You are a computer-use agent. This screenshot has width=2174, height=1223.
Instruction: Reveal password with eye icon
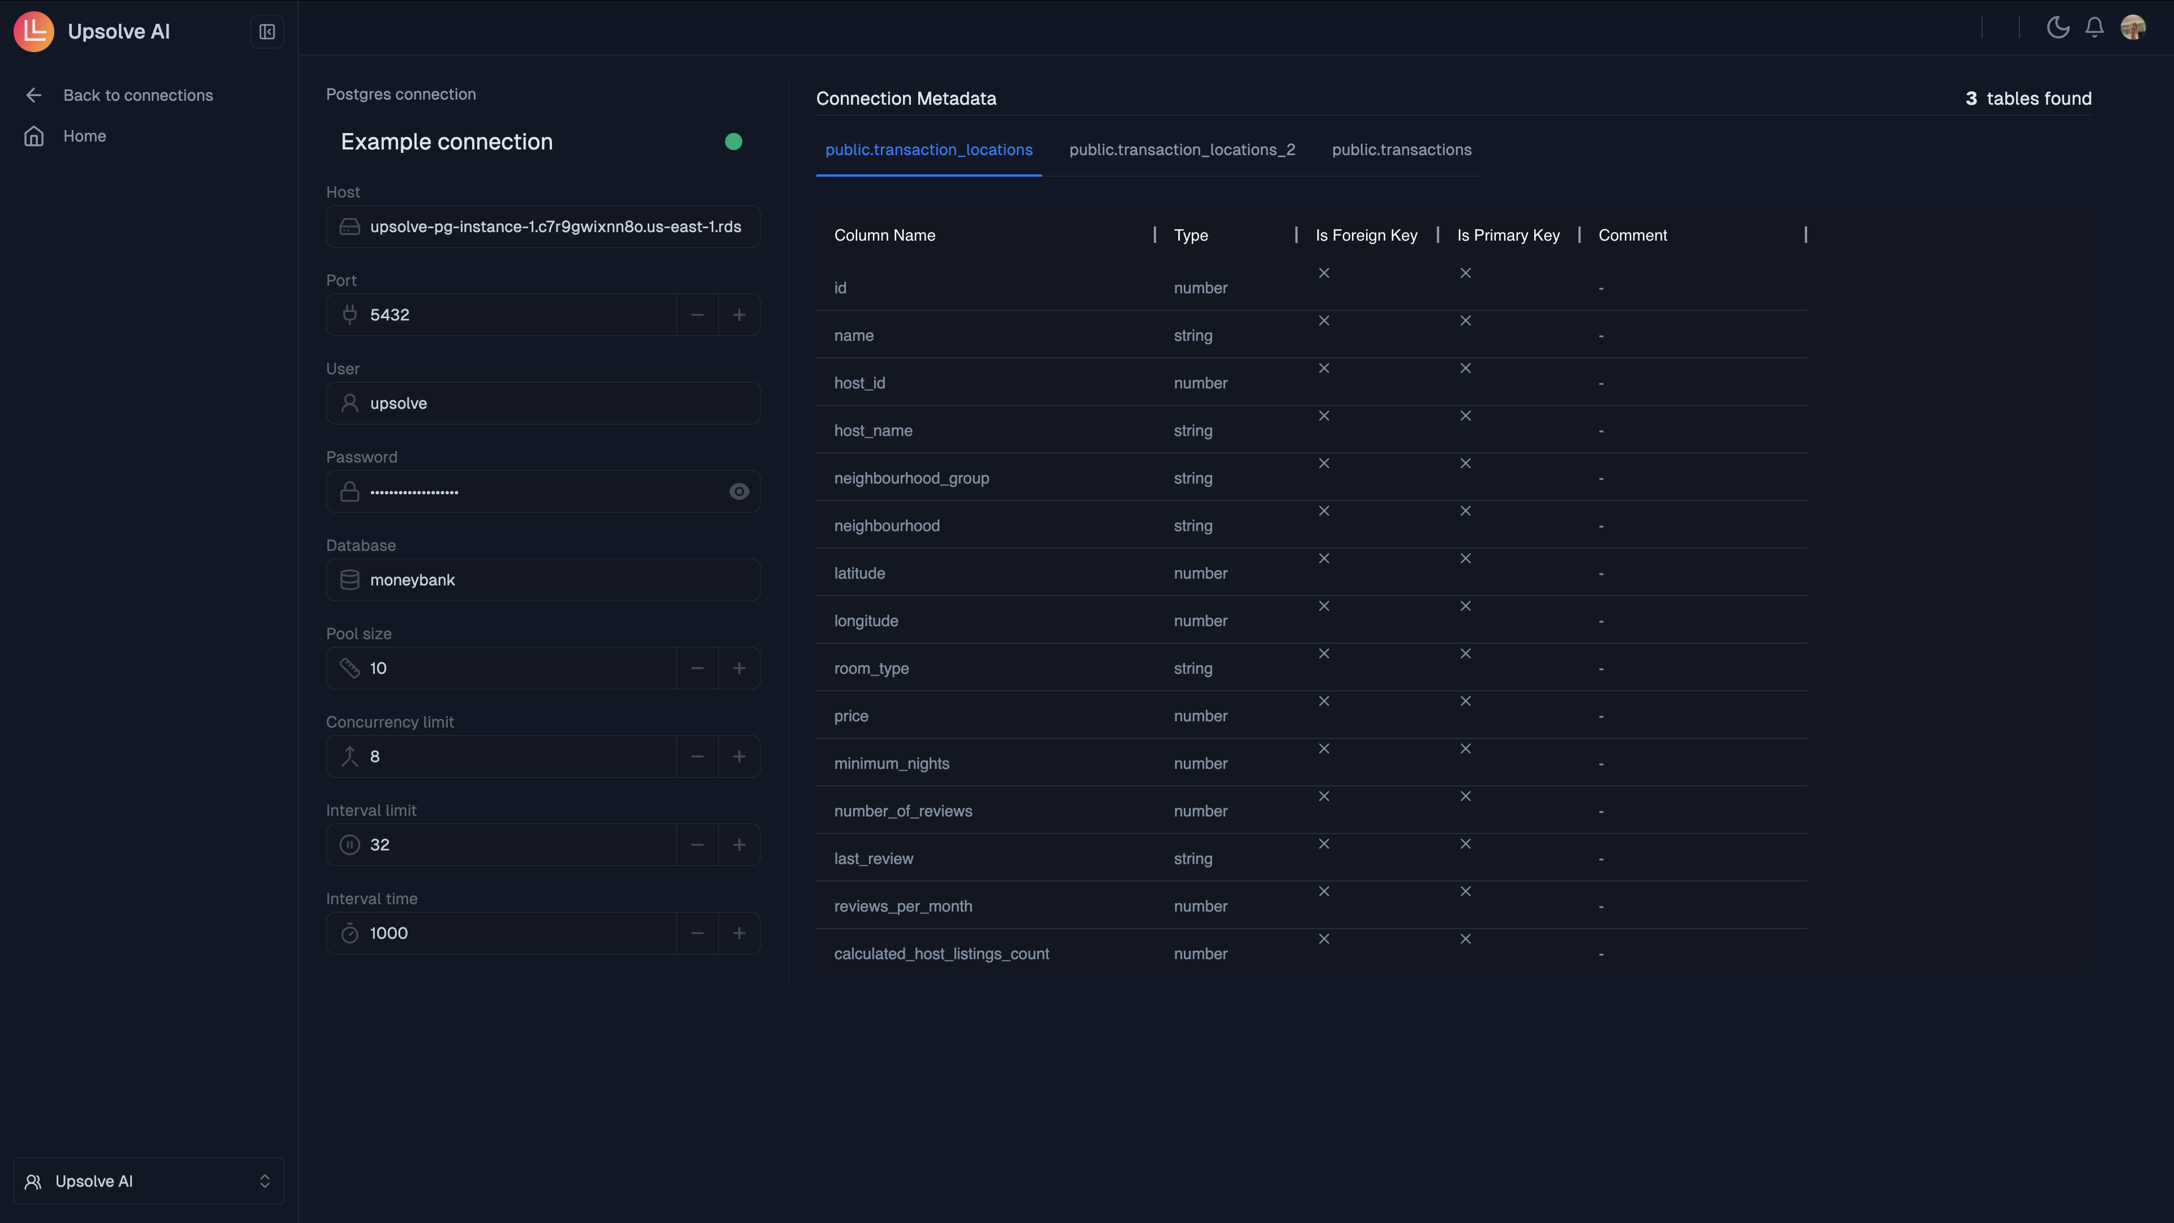pos(738,491)
